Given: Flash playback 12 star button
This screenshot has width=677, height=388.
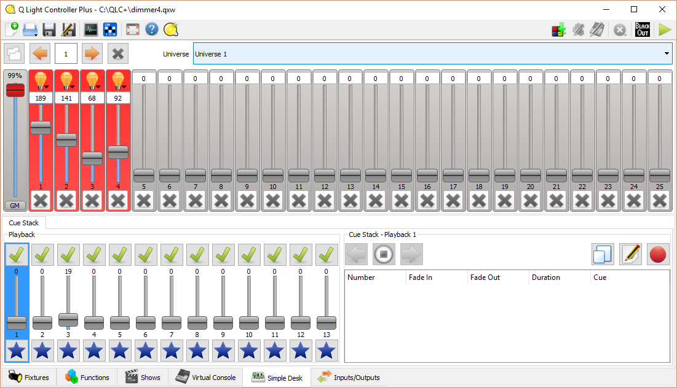Looking at the screenshot, I should (301, 351).
